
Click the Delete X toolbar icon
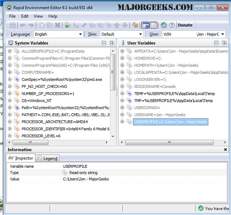(58, 25)
